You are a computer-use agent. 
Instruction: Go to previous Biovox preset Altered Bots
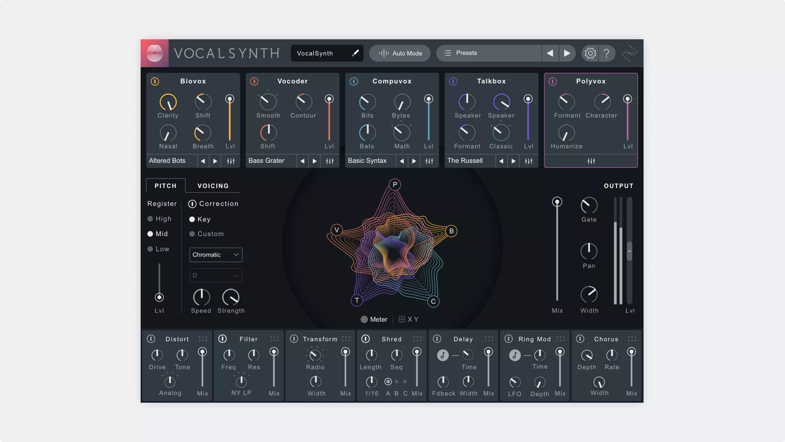[203, 161]
